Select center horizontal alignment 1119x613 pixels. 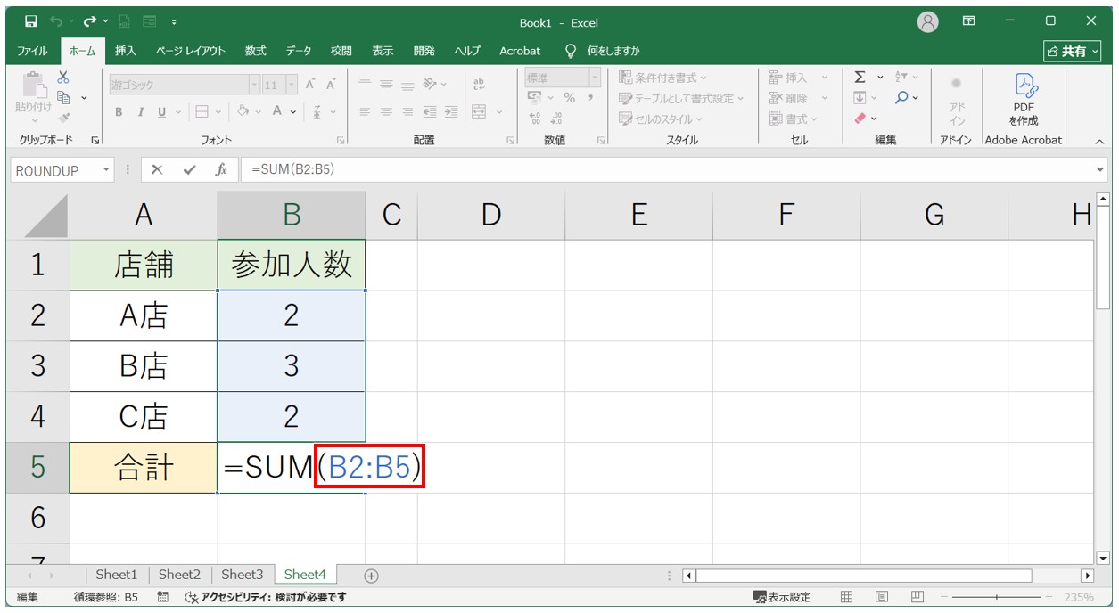coord(386,112)
